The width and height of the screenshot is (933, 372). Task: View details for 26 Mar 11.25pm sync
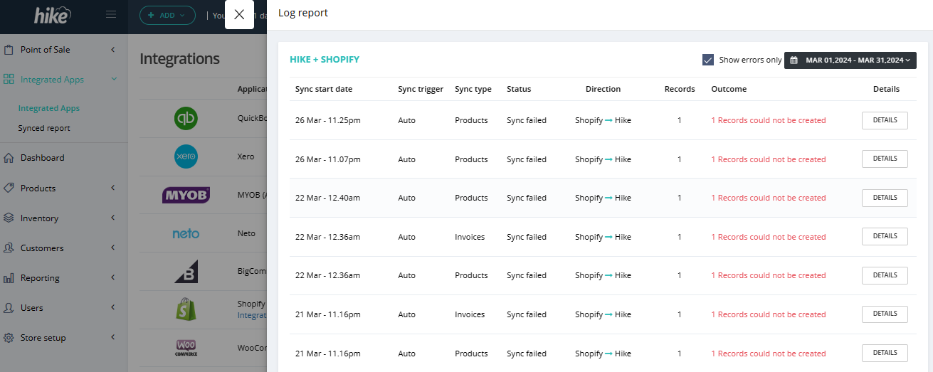click(x=885, y=120)
